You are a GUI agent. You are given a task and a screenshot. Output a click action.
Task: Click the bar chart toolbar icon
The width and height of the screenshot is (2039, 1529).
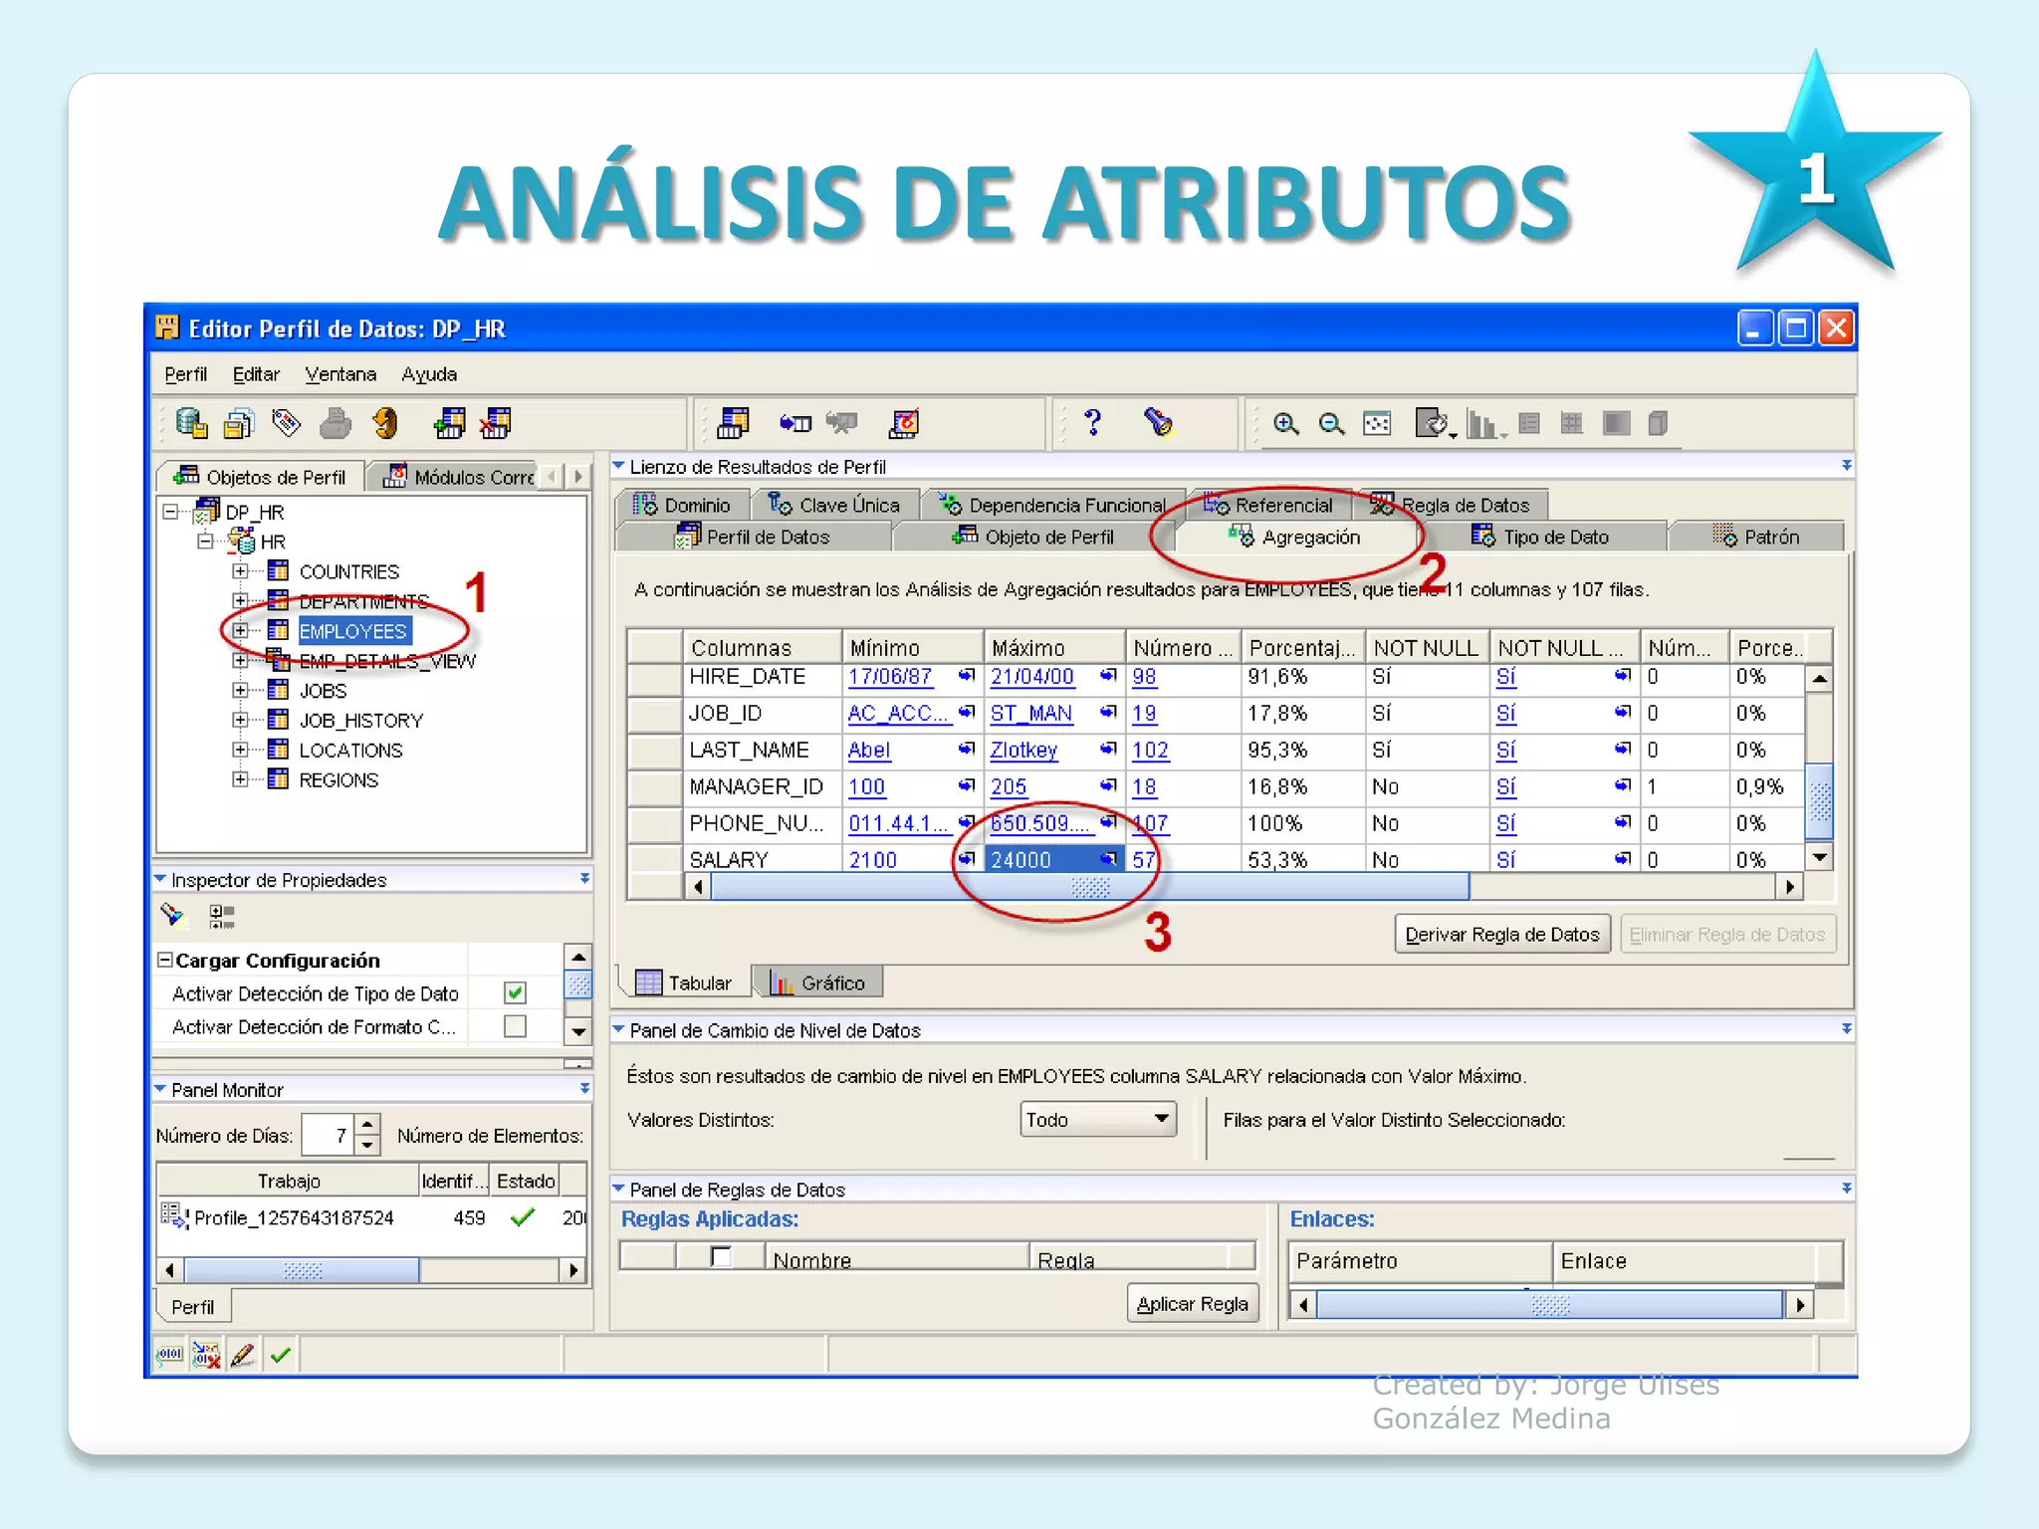click(x=1483, y=425)
